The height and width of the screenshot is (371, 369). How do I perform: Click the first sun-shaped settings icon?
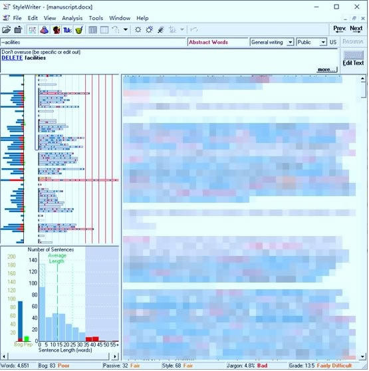tap(138, 30)
